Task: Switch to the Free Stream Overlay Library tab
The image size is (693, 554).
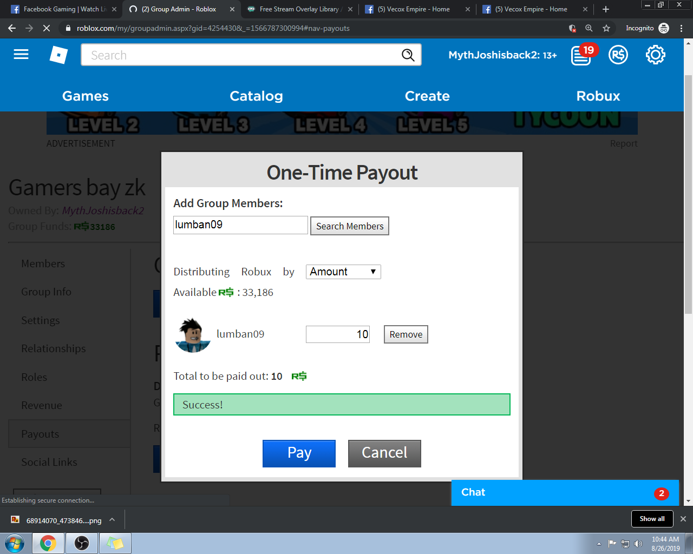Action: click(299, 9)
